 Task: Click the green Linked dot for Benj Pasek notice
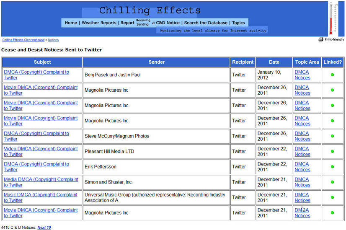(332, 75)
